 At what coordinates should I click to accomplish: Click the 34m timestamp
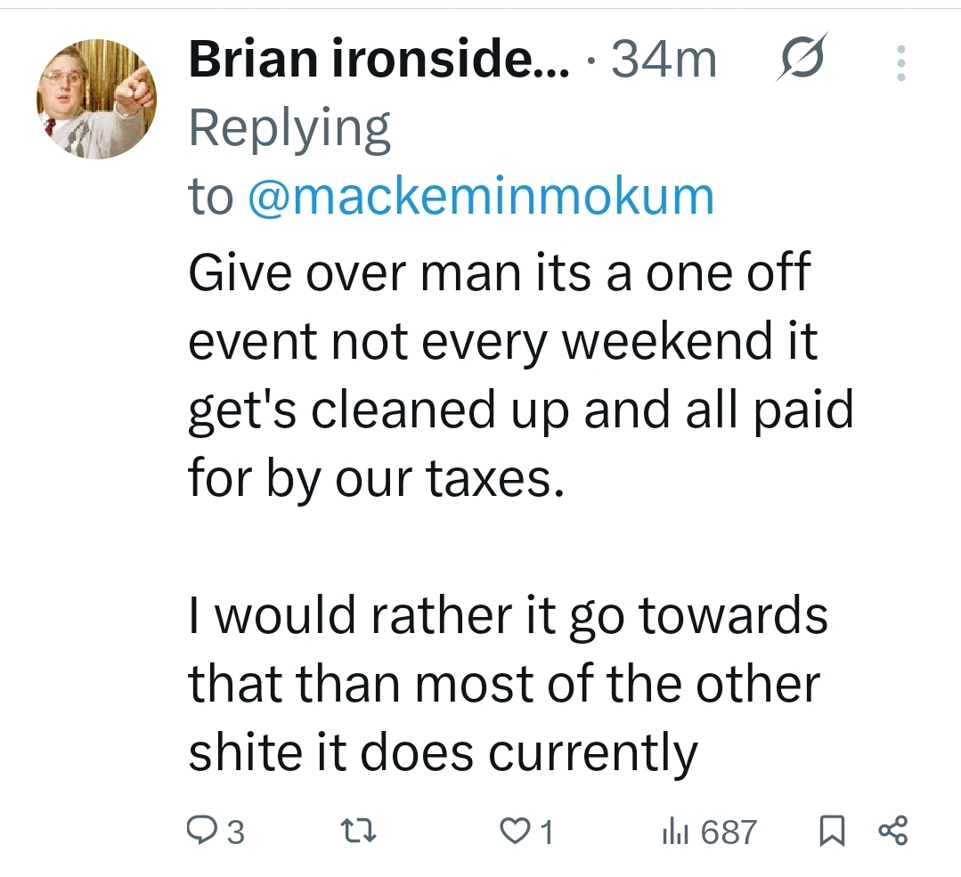tap(664, 60)
